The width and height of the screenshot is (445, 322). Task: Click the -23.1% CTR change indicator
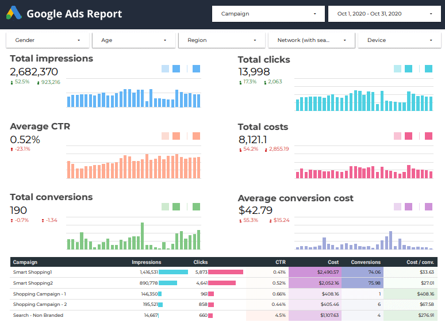(x=20, y=149)
